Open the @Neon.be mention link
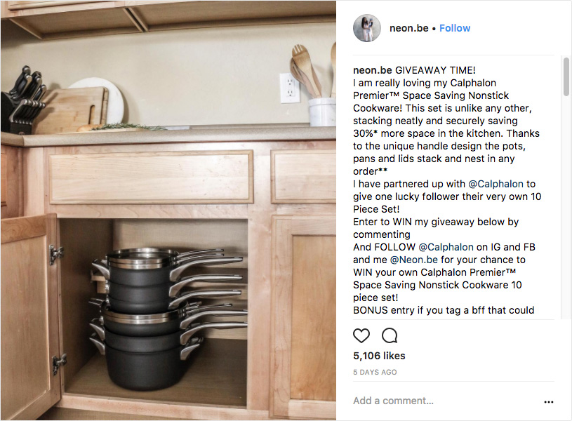Image resolution: width=572 pixels, height=421 pixels. point(413,260)
